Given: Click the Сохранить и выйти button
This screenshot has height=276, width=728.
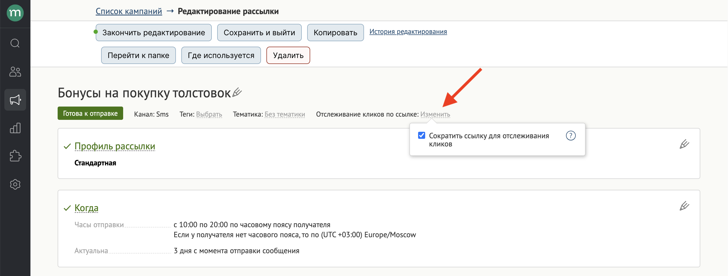Looking at the screenshot, I should pyautogui.click(x=259, y=33).
